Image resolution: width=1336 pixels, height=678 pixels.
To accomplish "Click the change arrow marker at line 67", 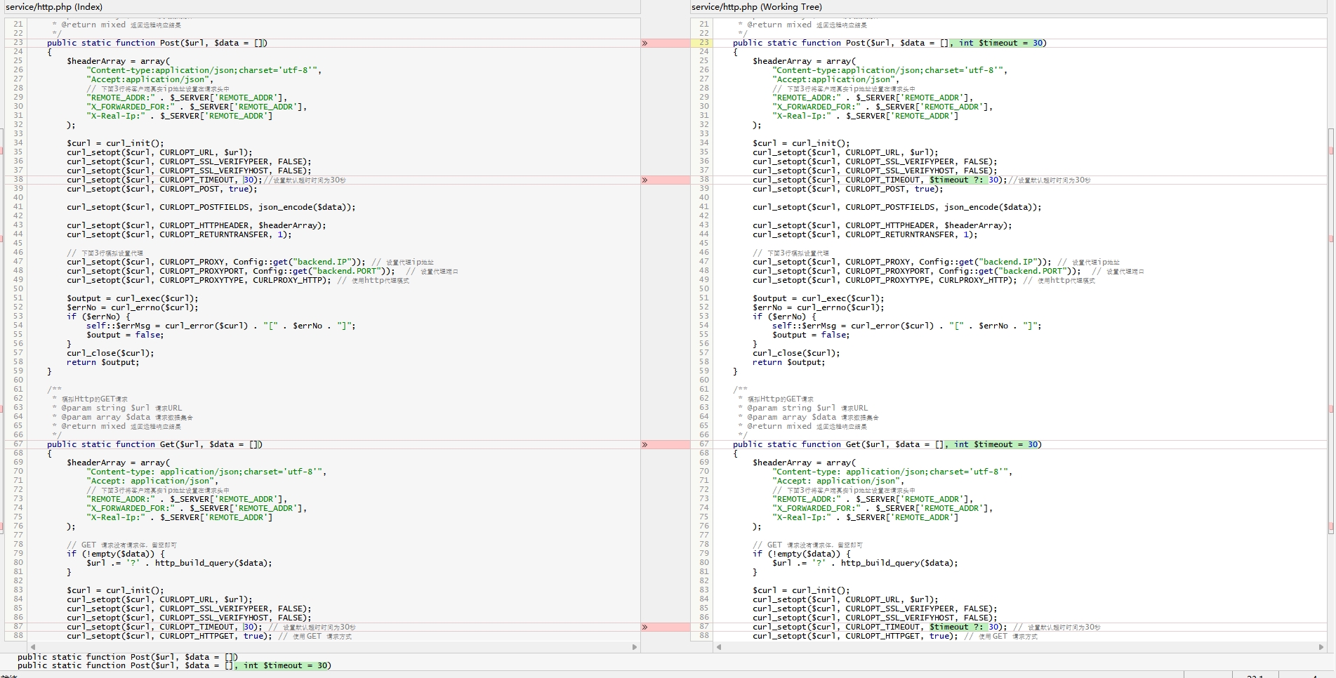I will (x=644, y=445).
